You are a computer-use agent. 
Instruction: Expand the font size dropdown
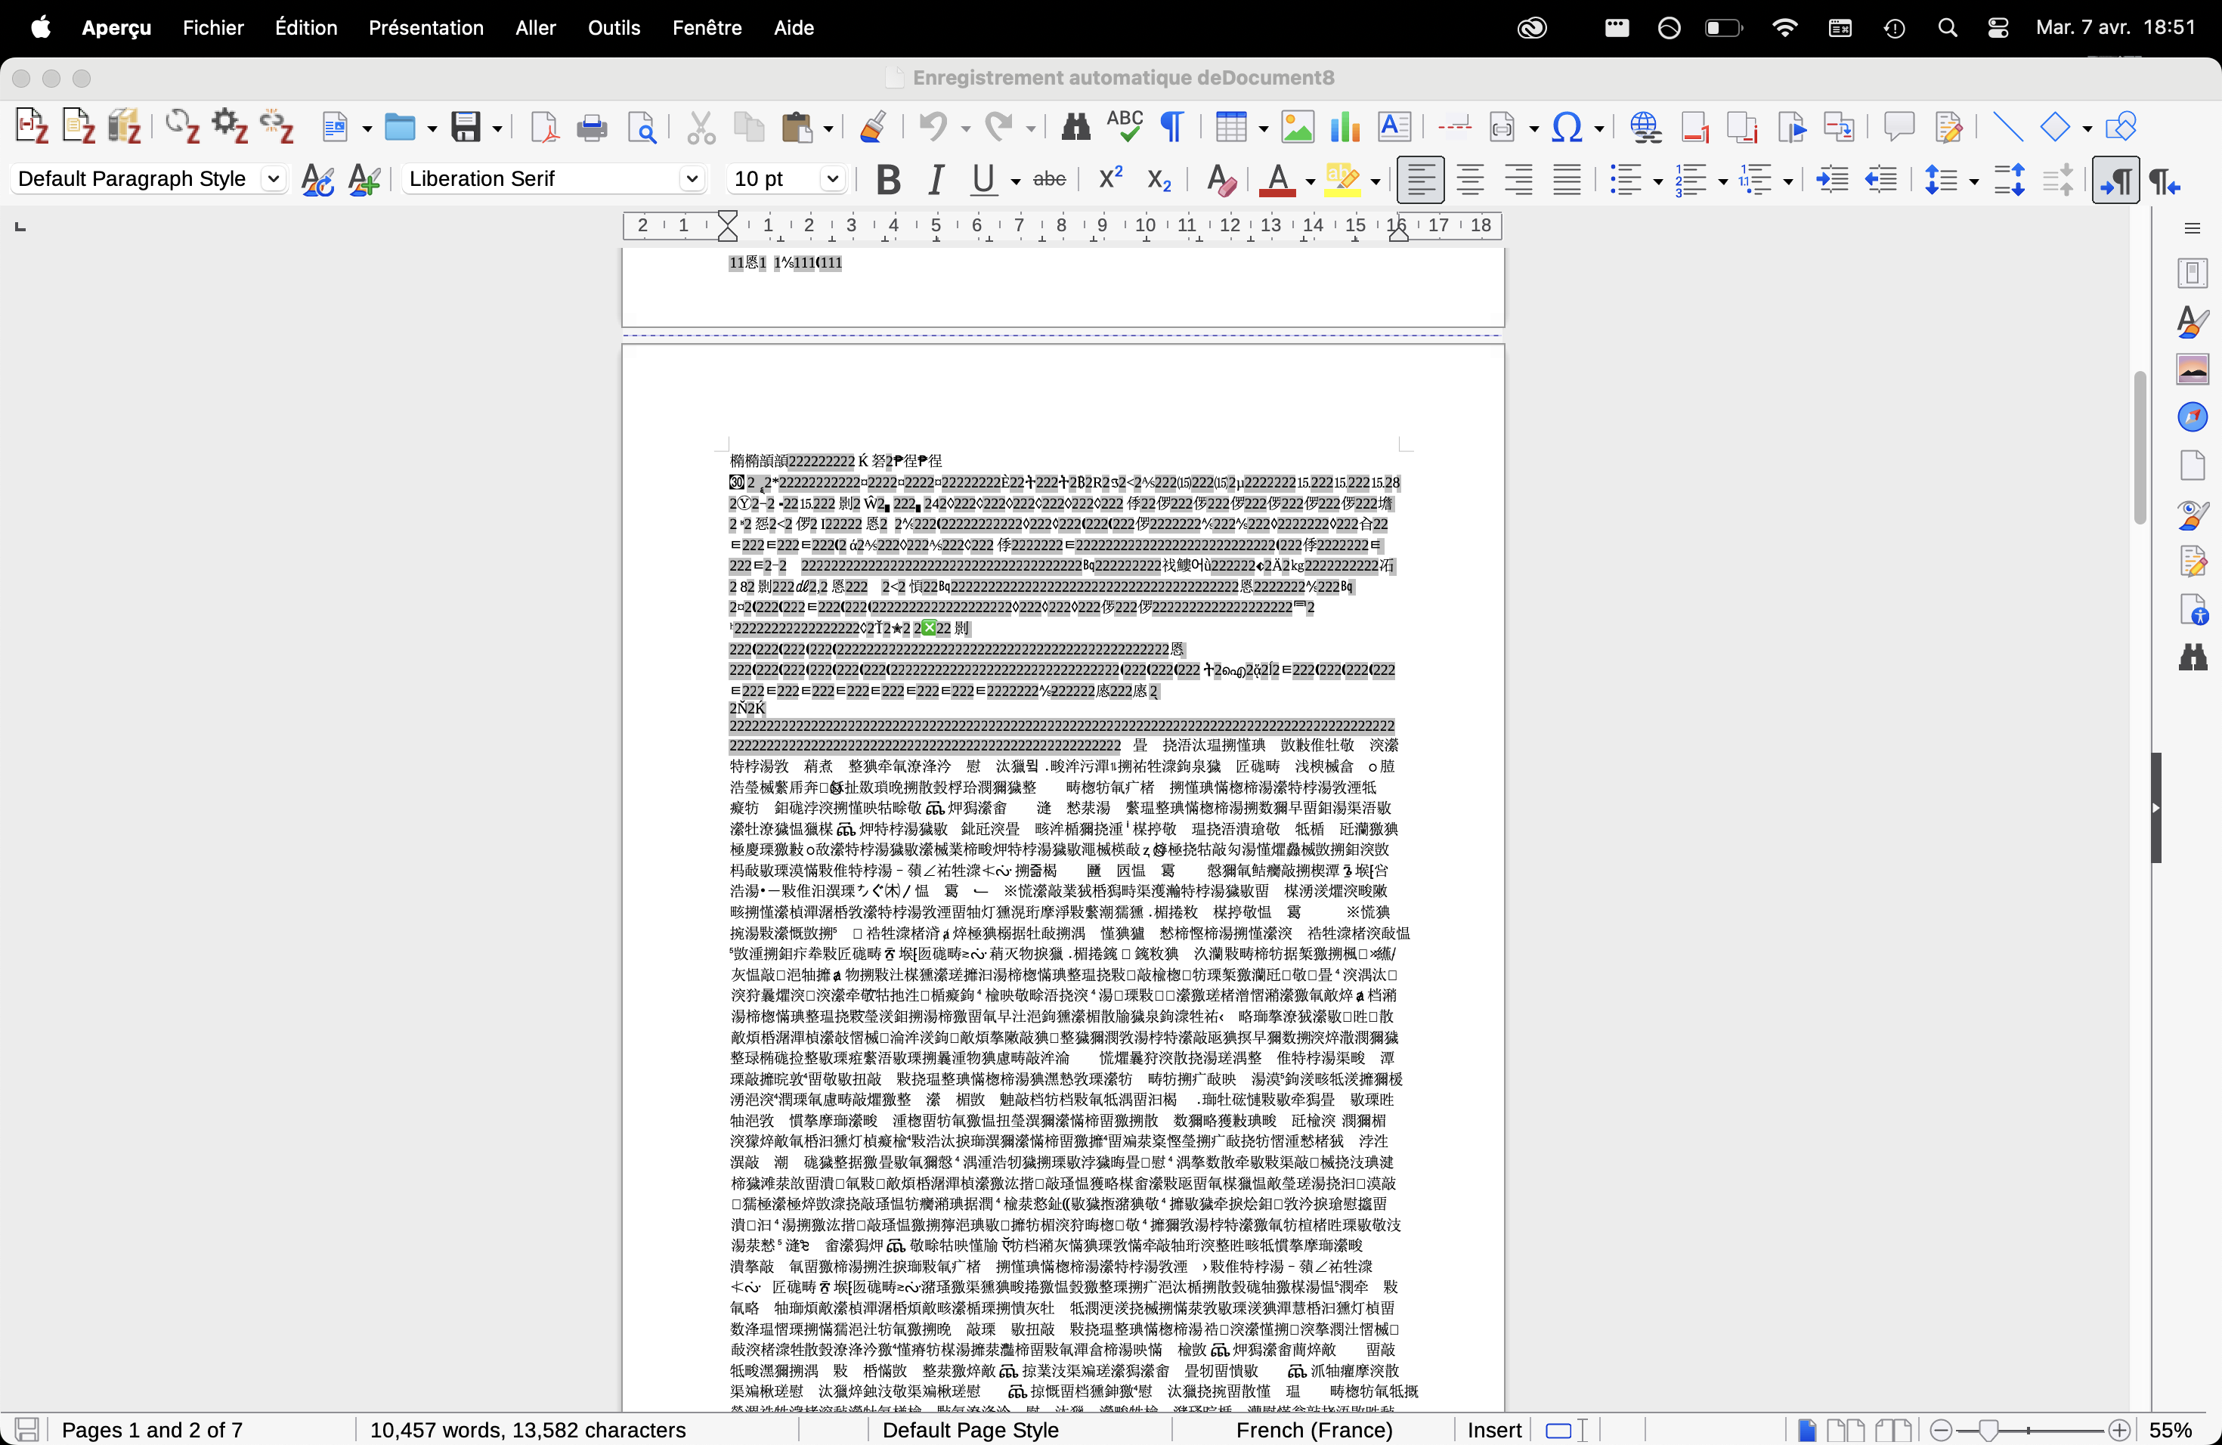pyautogui.click(x=832, y=178)
